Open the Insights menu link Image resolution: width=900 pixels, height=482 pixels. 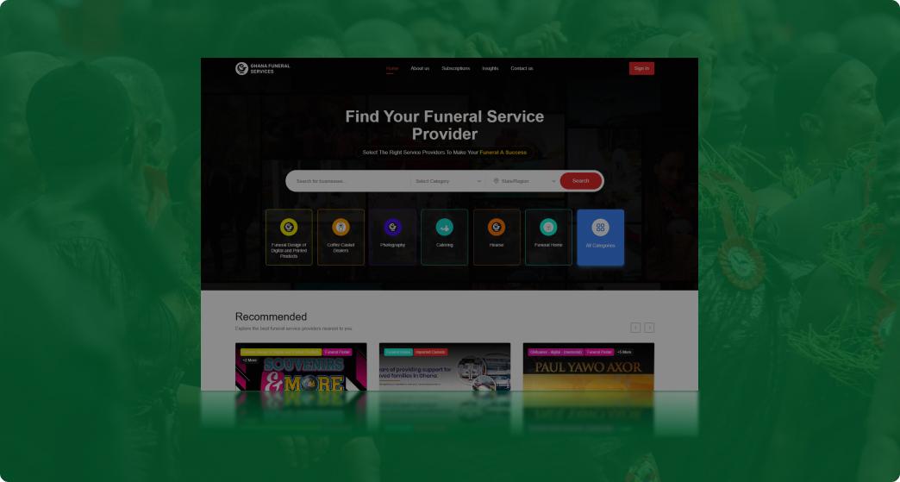click(x=491, y=68)
